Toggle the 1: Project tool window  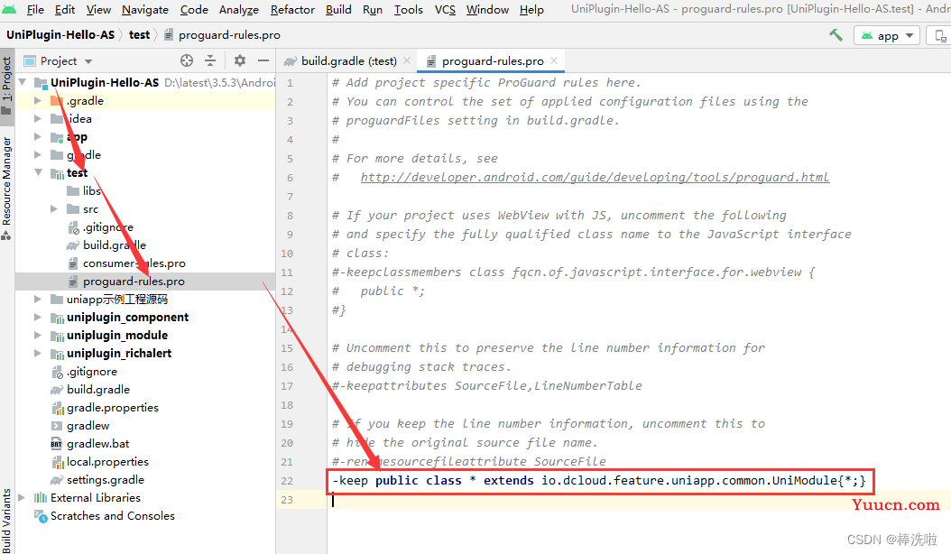6,78
